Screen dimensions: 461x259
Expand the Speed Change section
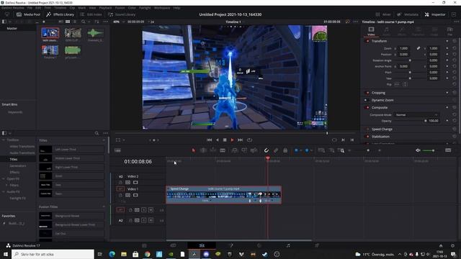click(x=382, y=129)
